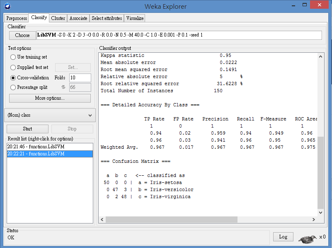Click the Kappa statistic line
Screen dimensions: 332x248
tap(166, 55)
